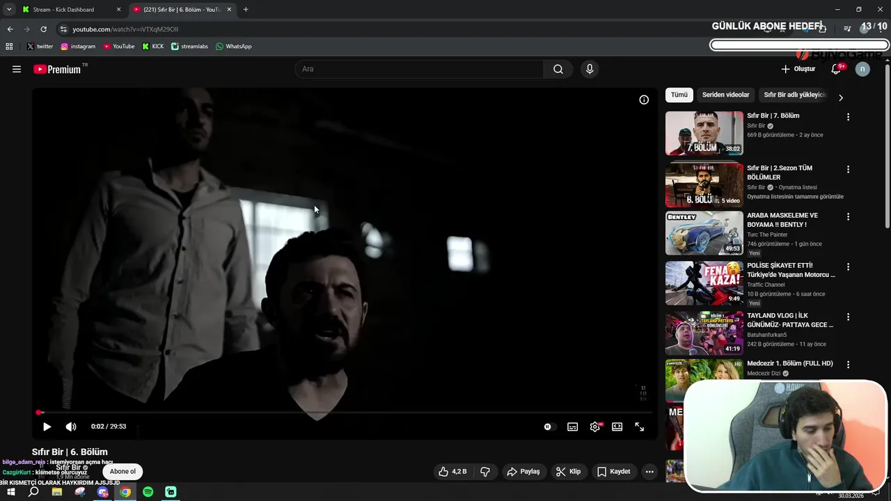Image resolution: width=891 pixels, height=501 pixels.
Task: Open options for ARABA MASKELEME VE BOYAMA
Action: point(848,216)
